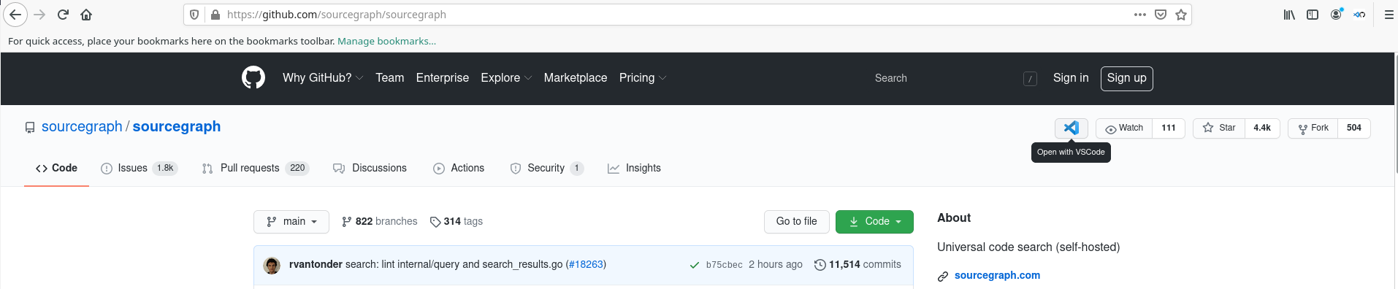The image size is (1398, 289).
Task: Star the repository
Action: point(1219,128)
